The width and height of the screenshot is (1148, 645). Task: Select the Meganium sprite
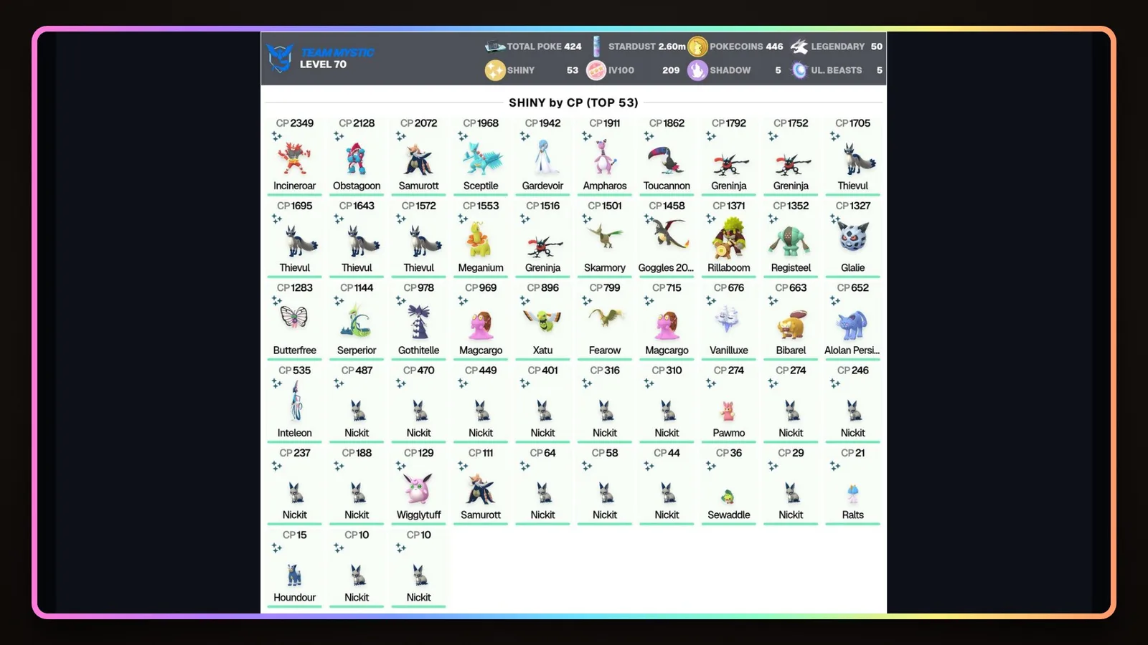481,239
